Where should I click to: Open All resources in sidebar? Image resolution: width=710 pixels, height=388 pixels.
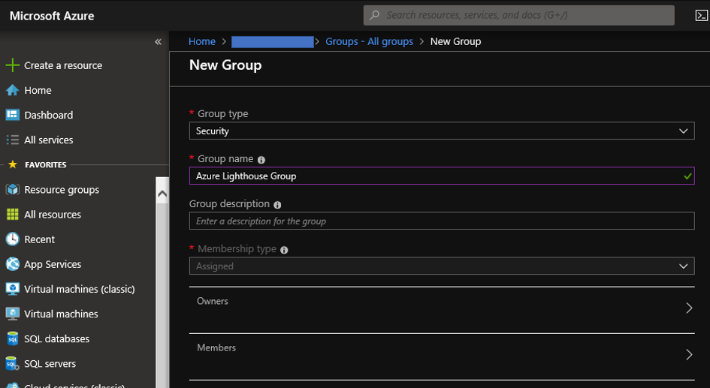point(53,215)
